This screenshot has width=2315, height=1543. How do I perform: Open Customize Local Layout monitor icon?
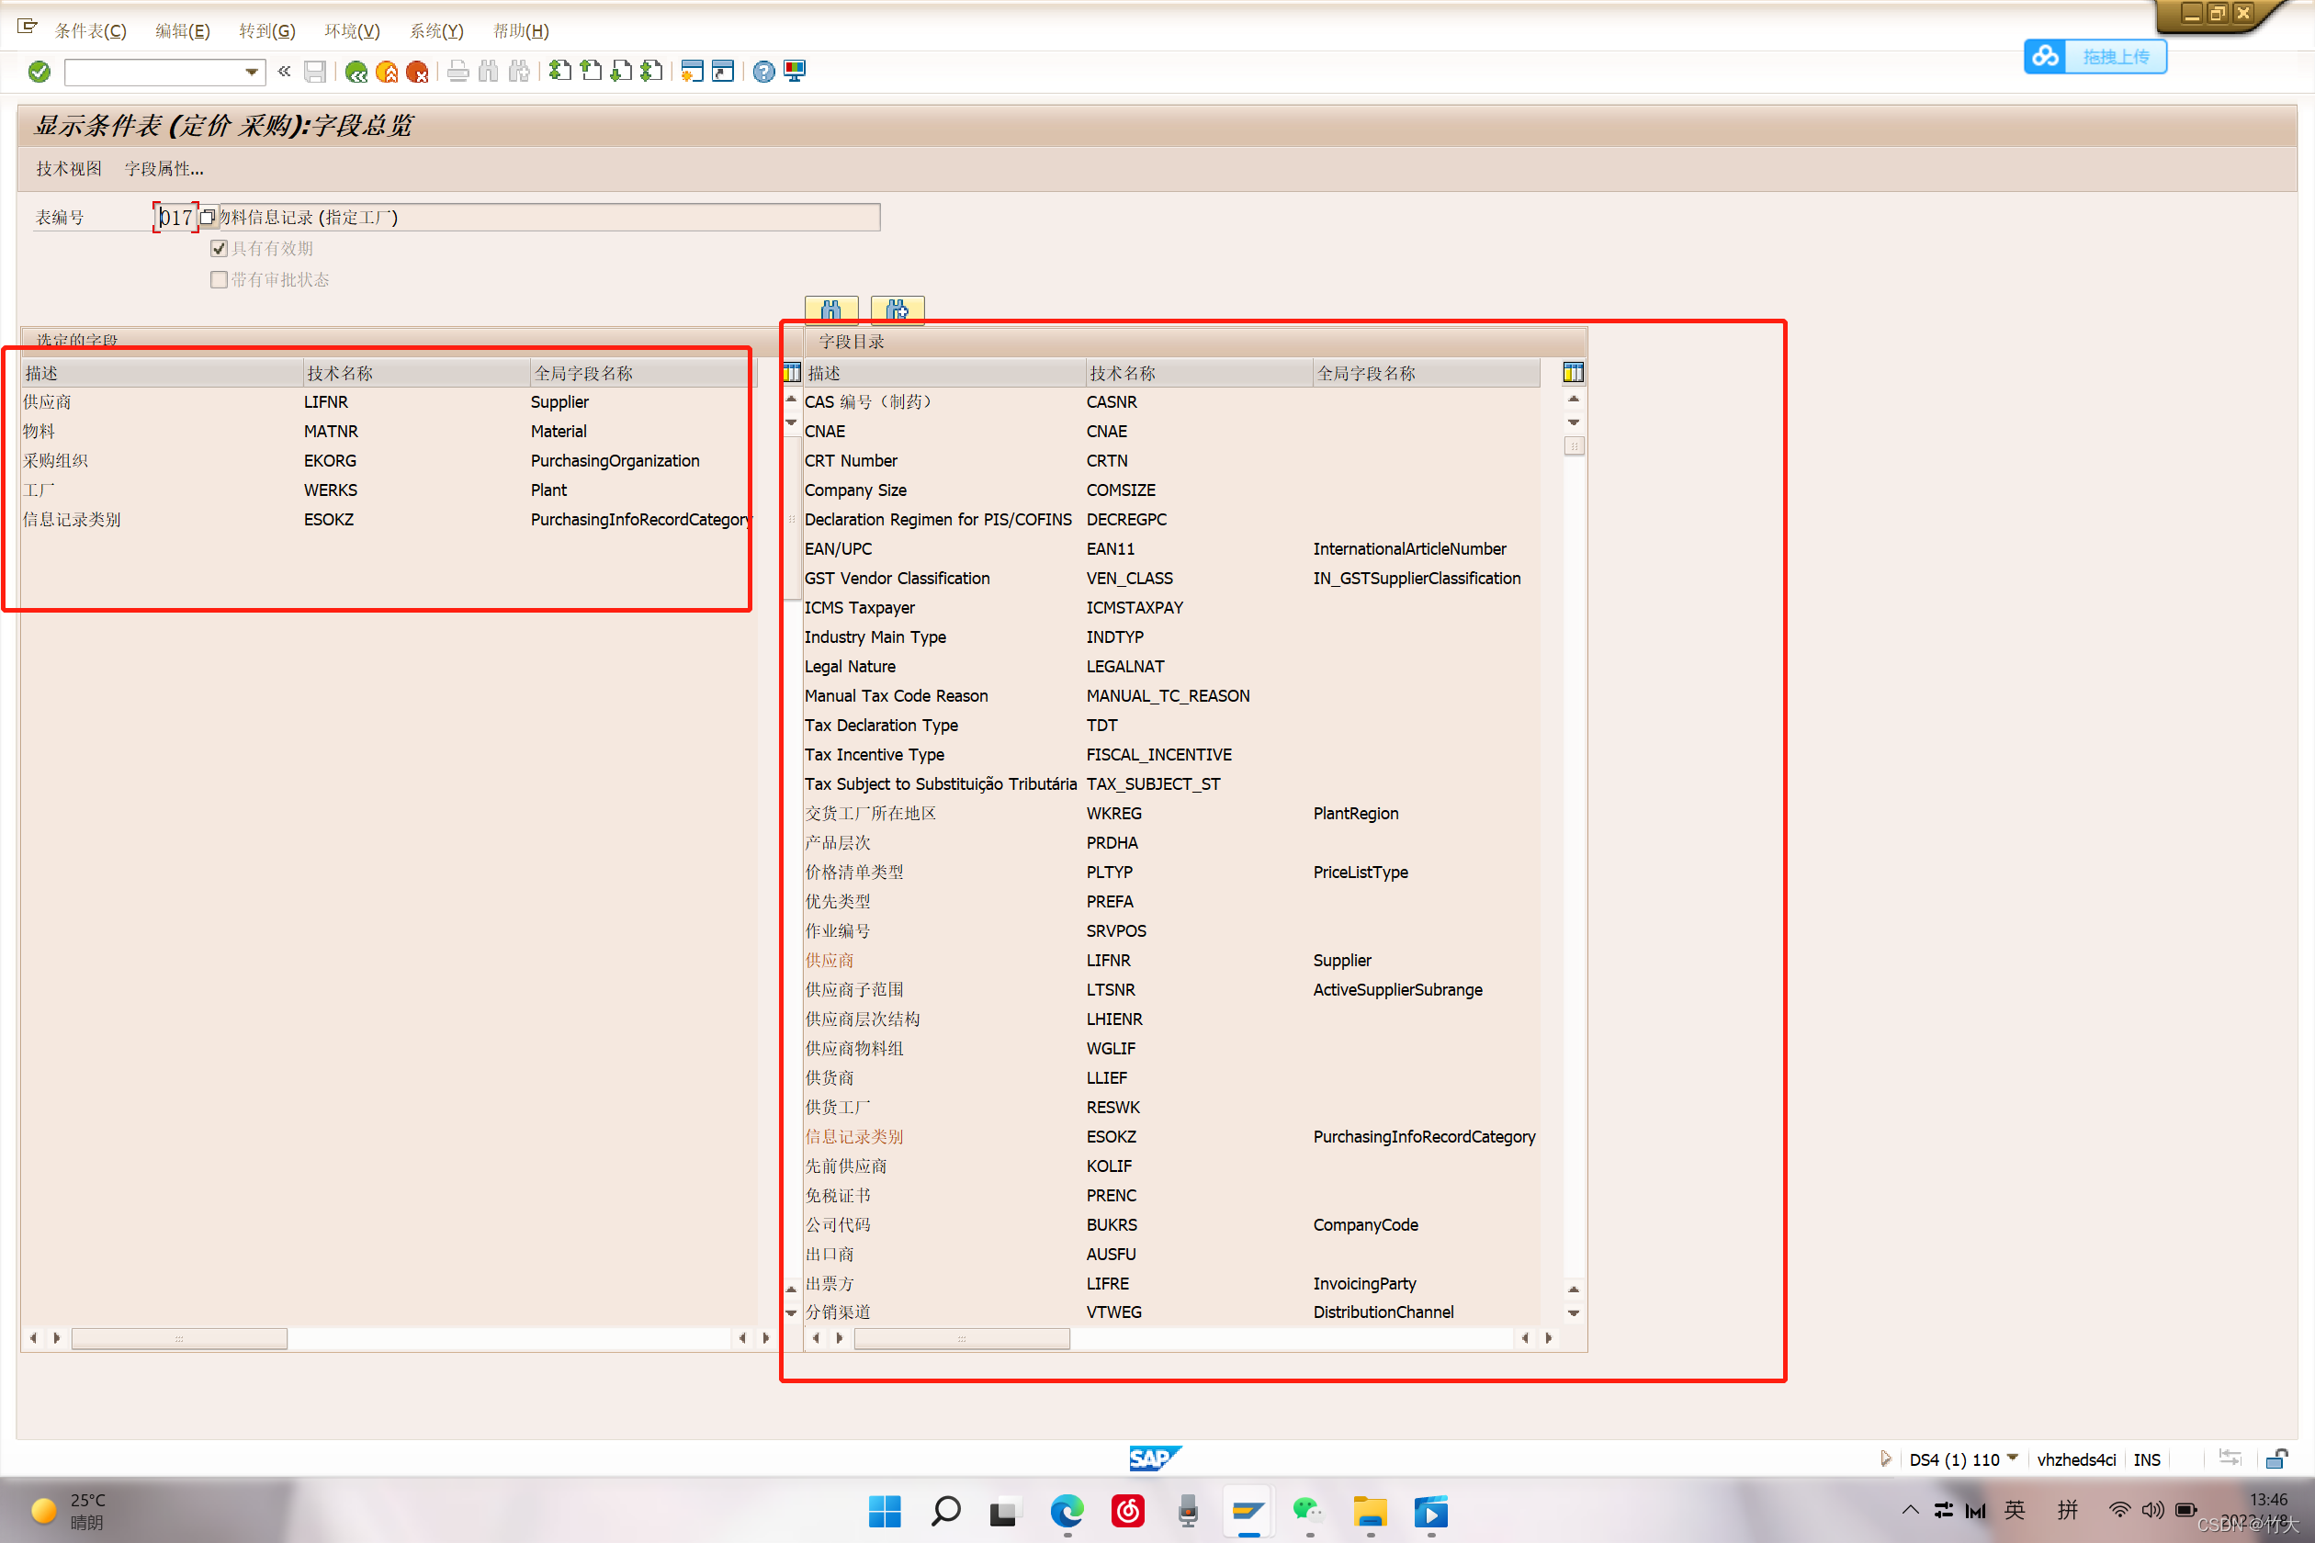pyautogui.click(x=795, y=72)
